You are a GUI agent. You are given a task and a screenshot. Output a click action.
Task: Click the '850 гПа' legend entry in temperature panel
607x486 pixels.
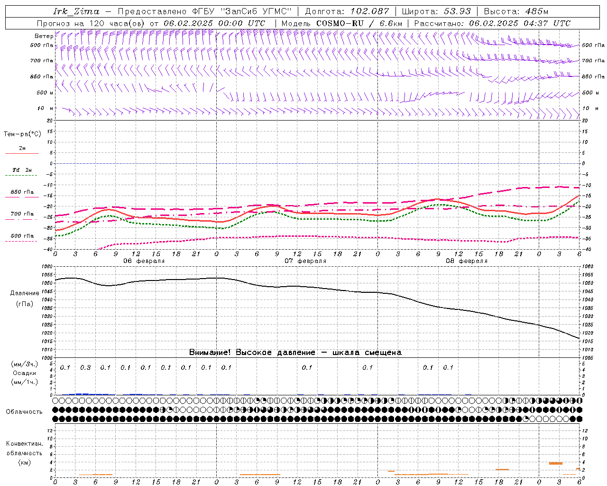point(22,192)
